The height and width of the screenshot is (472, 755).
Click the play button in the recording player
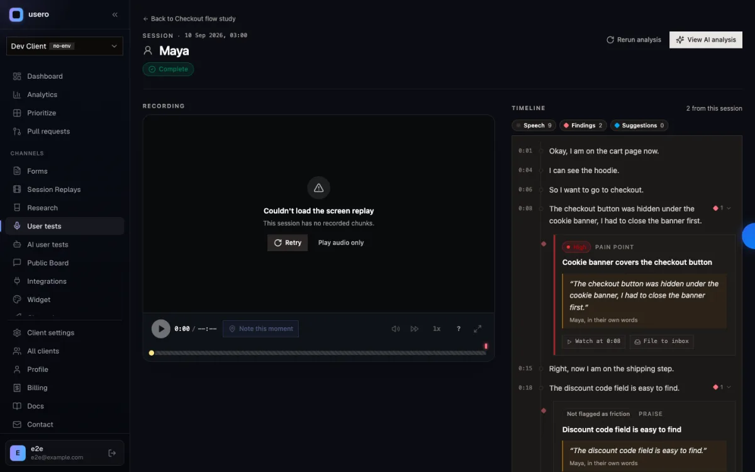(x=161, y=329)
